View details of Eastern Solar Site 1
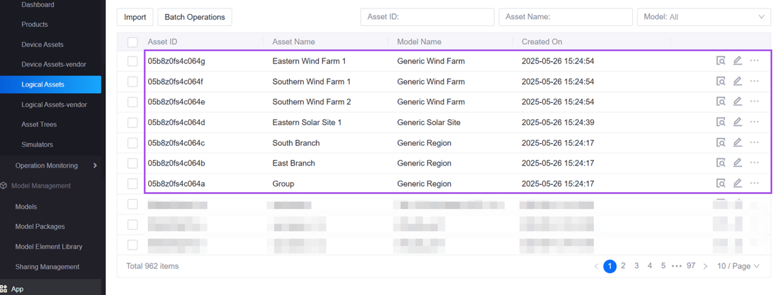 pyautogui.click(x=721, y=122)
